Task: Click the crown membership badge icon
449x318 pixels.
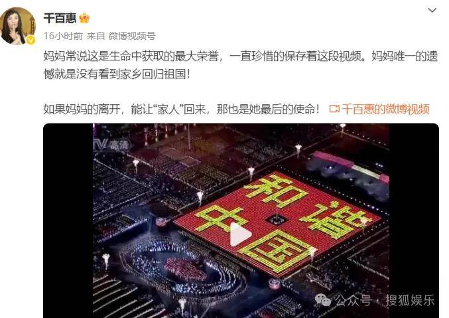Action: (x=84, y=19)
